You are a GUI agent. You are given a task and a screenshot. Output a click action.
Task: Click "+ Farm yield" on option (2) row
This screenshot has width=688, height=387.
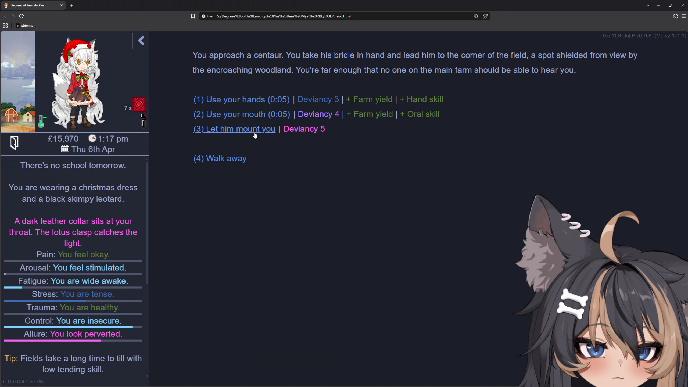(370, 114)
